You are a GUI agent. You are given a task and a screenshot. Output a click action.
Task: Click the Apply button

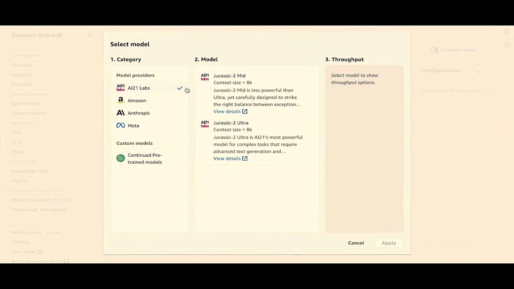389,243
